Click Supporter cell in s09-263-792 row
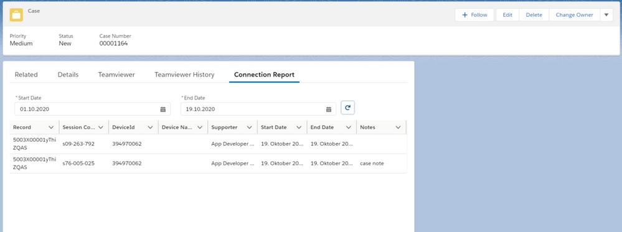Image resolution: width=622 pixels, height=232 pixels. [x=233, y=144]
